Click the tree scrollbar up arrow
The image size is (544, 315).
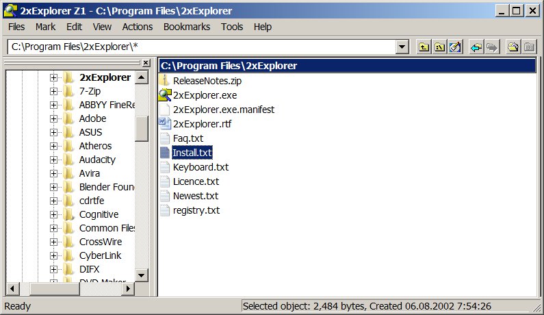point(142,77)
